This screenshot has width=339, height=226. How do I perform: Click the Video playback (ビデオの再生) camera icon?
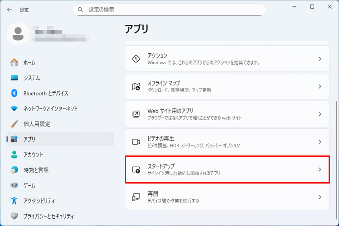(x=136, y=142)
